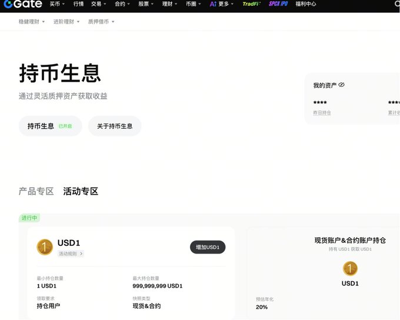
Task: Open the AI 更多 menu
Action: [x=221, y=4]
